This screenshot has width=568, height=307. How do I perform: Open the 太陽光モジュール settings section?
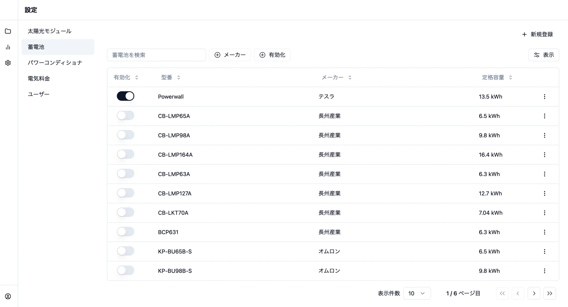(58, 31)
